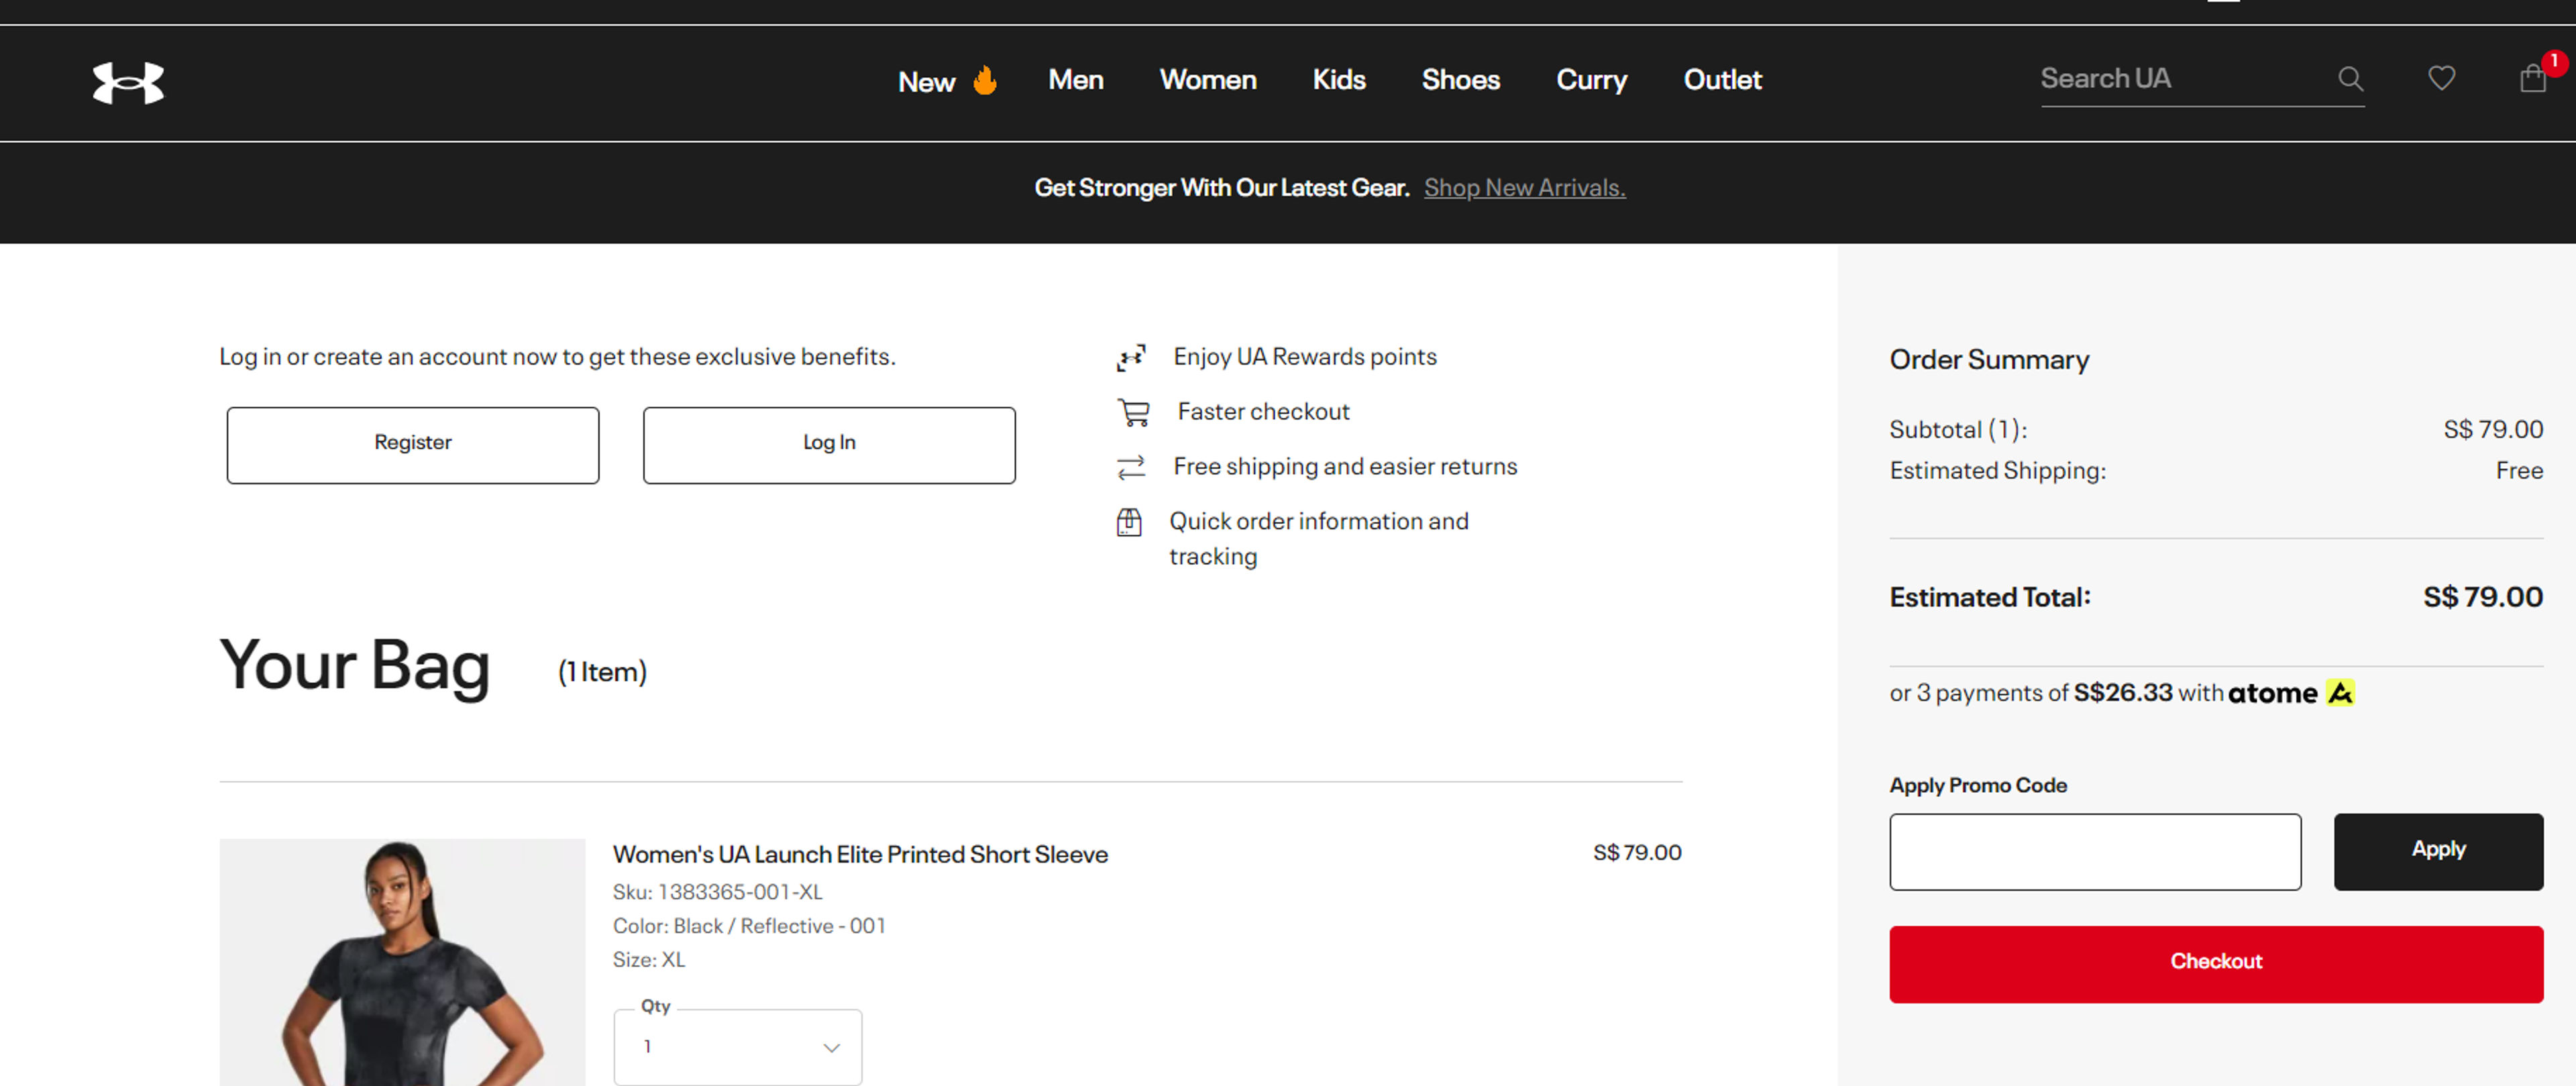The width and height of the screenshot is (2576, 1086).
Task: Click the Order Summary heading
Action: tap(1989, 359)
